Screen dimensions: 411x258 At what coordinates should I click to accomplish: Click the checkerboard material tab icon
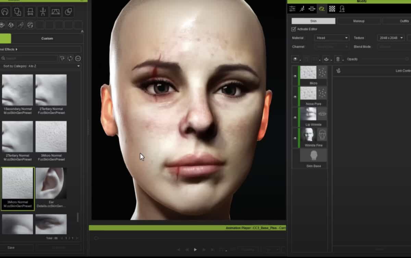pos(332,9)
